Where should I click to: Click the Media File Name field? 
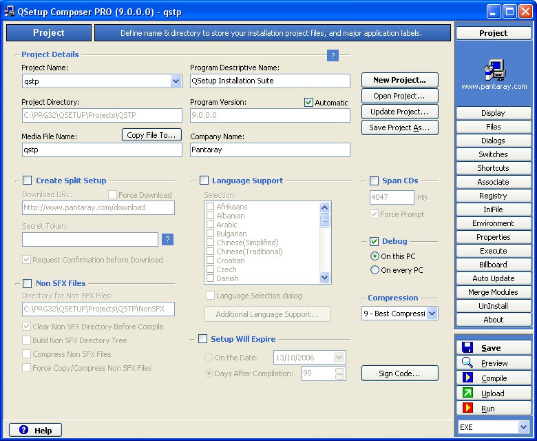coord(102,150)
